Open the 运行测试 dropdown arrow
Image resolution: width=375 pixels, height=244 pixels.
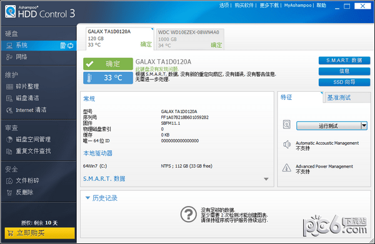pos(364,126)
